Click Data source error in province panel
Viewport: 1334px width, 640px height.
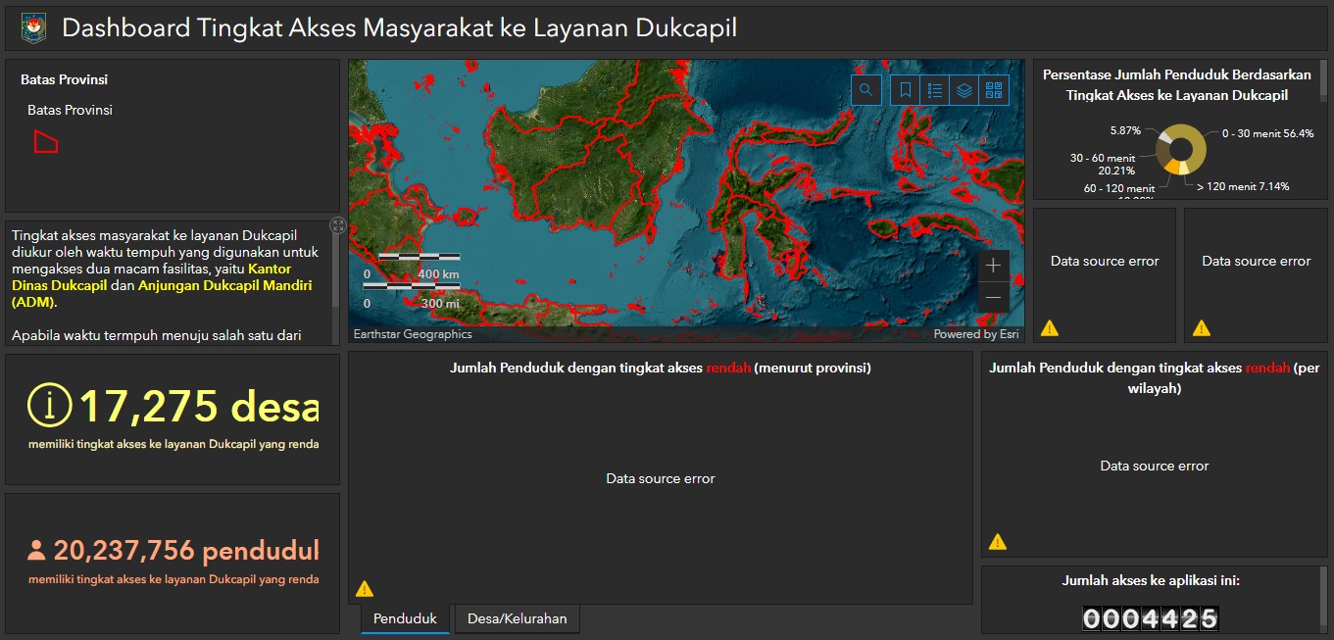(x=661, y=479)
